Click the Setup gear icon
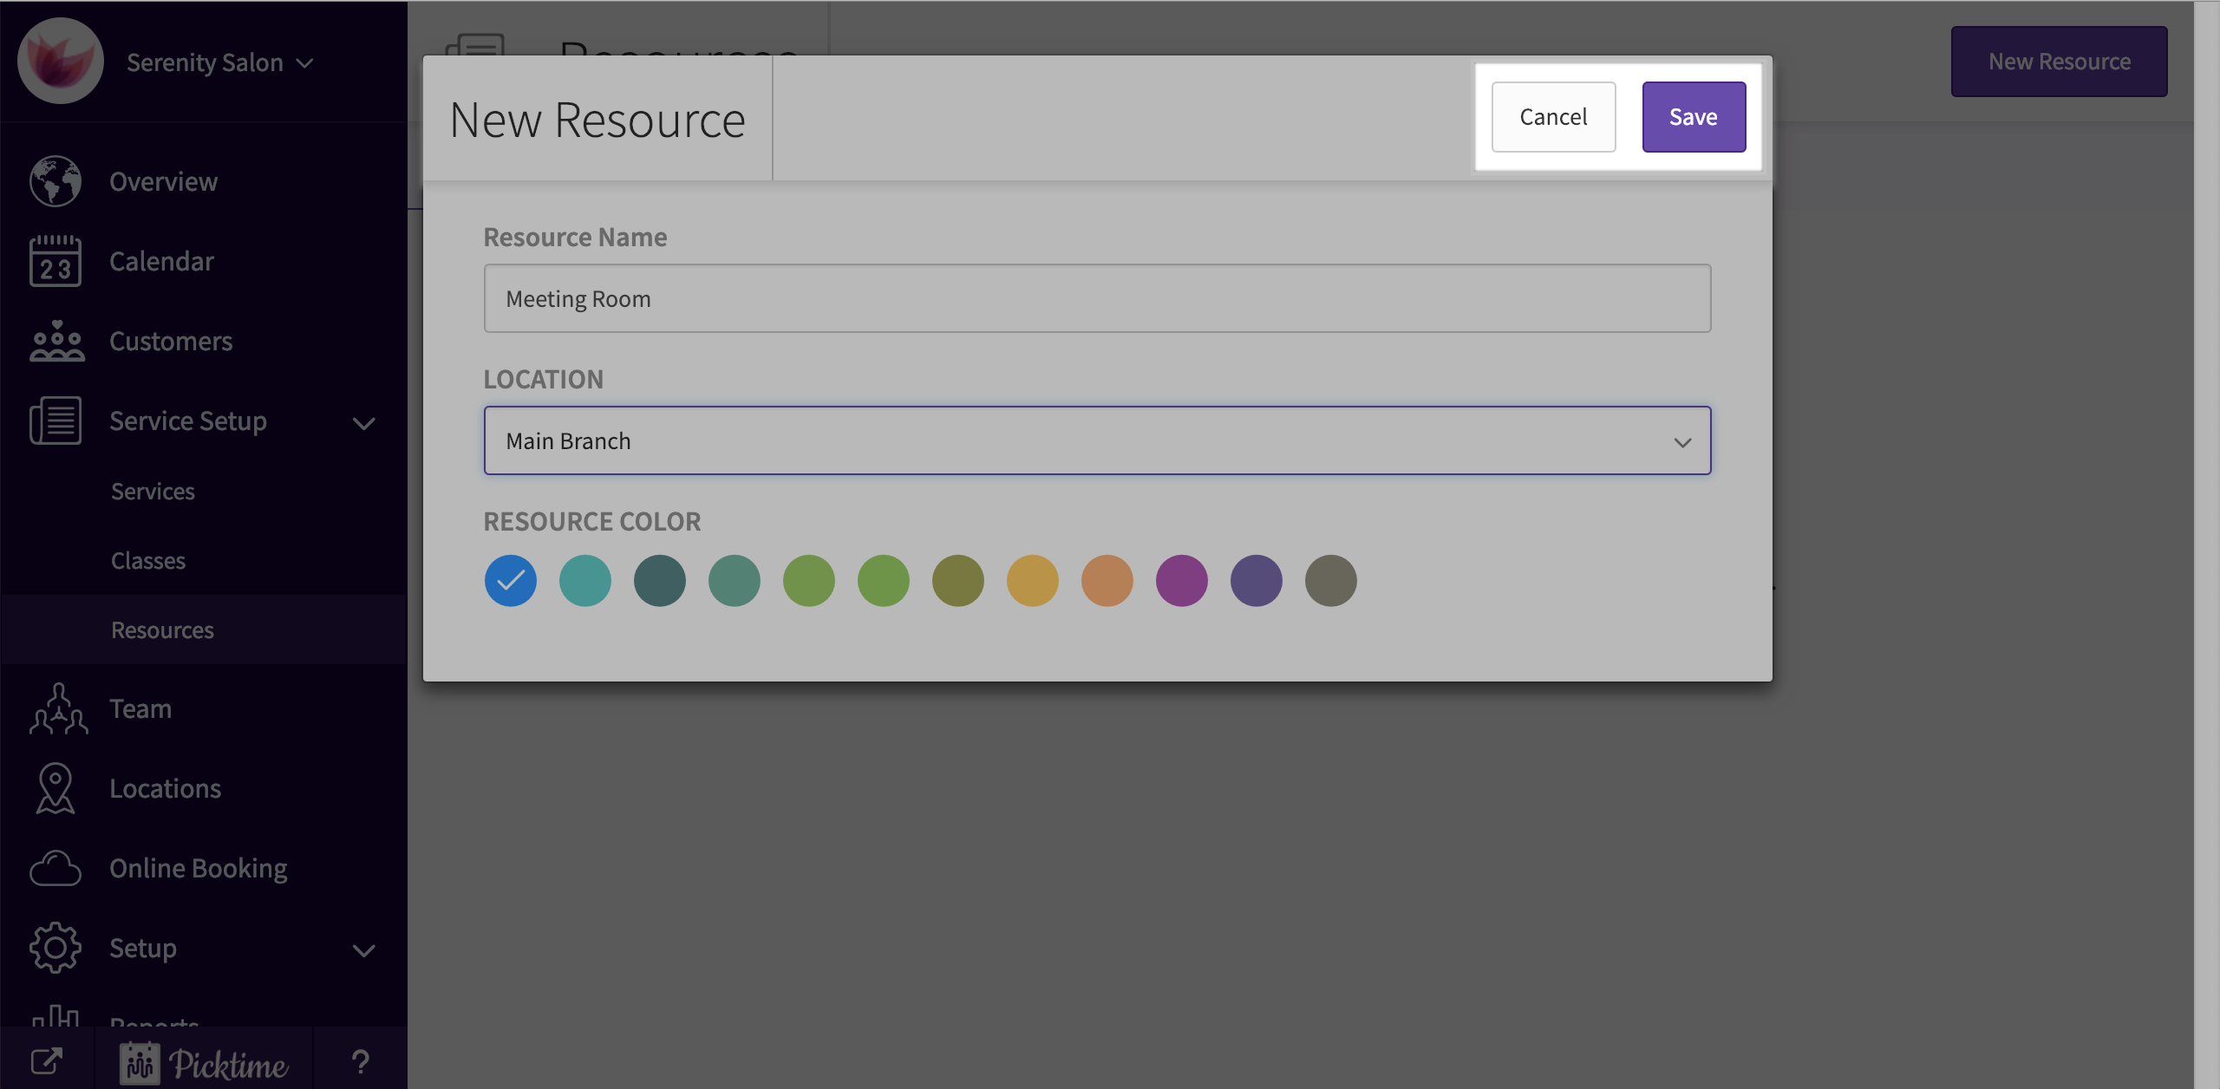Screen dimensions: 2220x1089 point(55,948)
